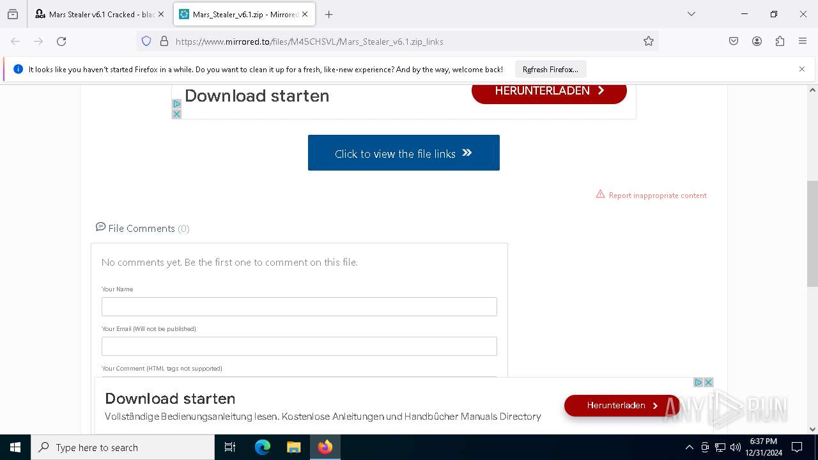Open network status tray icon
The image size is (818, 460).
pyautogui.click(x=720, y=447)
